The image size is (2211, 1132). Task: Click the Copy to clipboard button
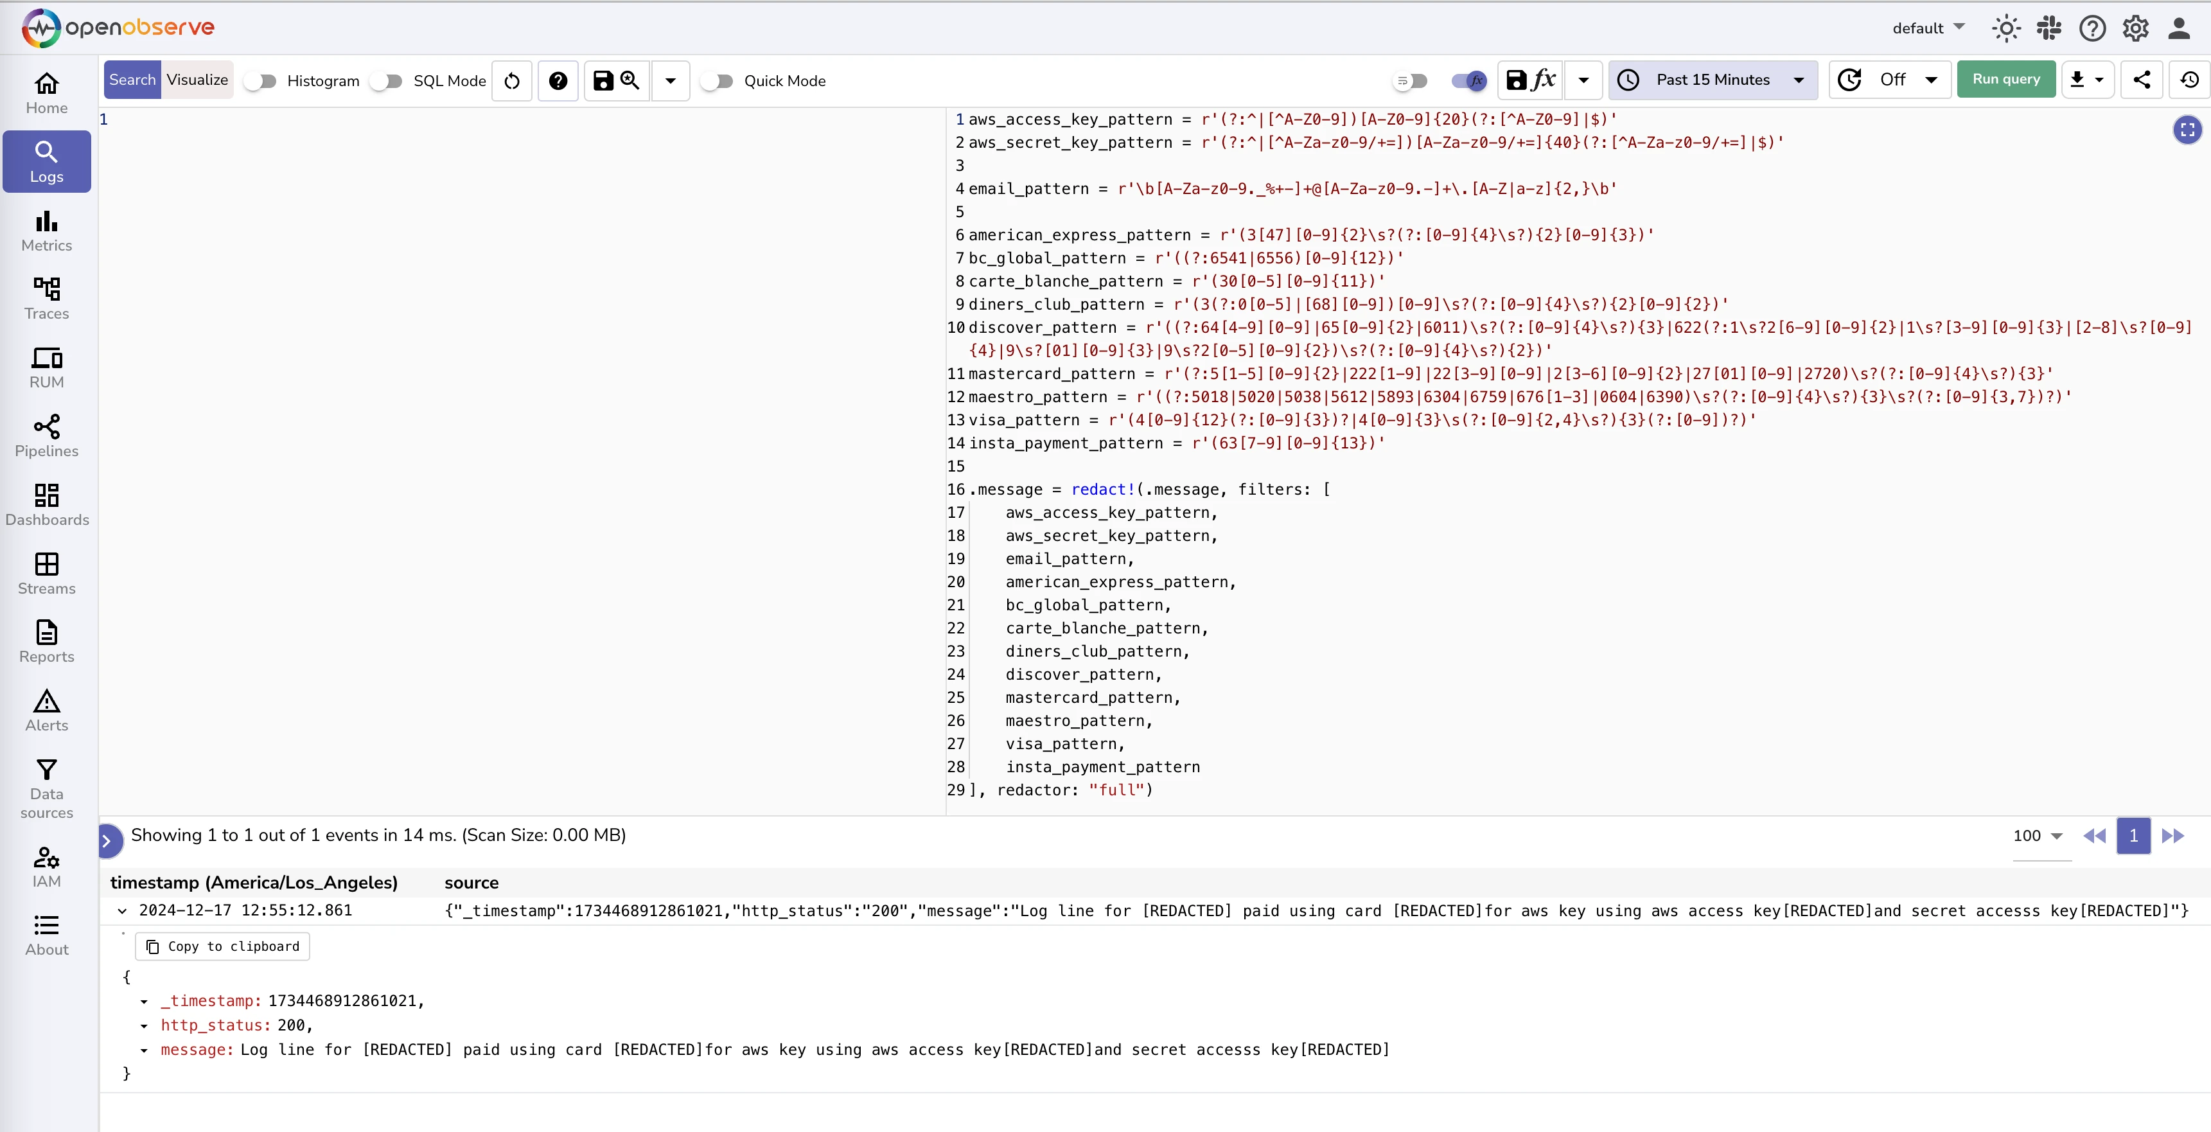pyautogui.click(x=222, y=946)
